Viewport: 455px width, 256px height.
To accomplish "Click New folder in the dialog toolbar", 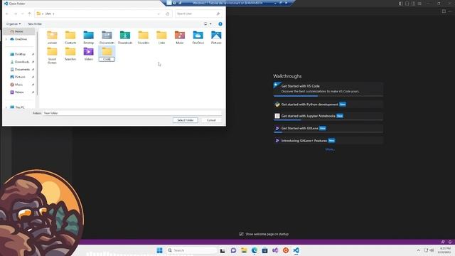I will [35, 23].
